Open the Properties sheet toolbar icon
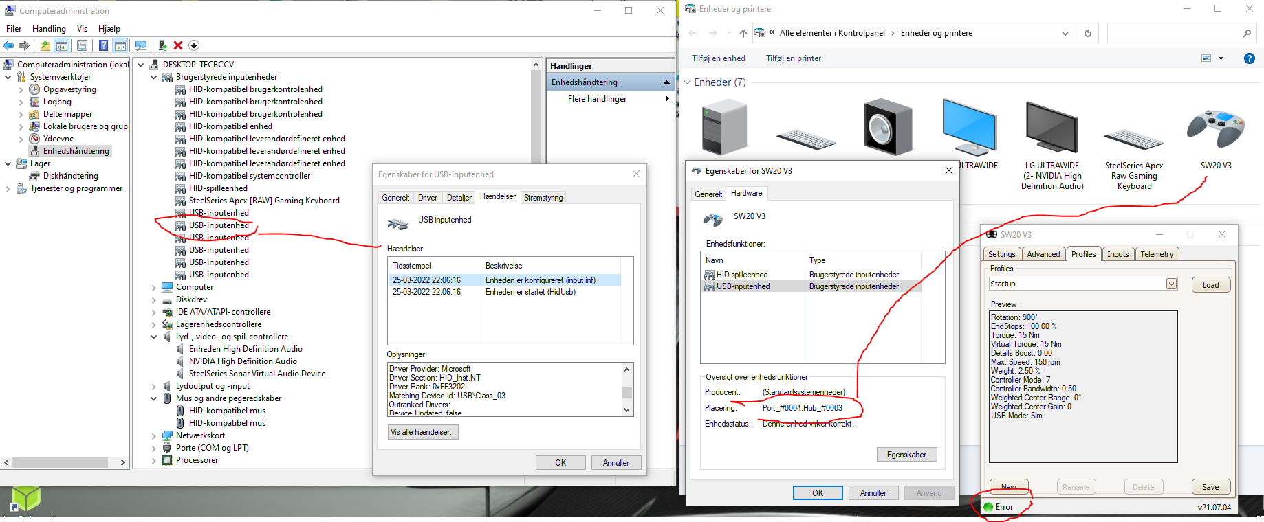Image resolution: width=1264 pixels, height=522 pixels. (83, 45)
